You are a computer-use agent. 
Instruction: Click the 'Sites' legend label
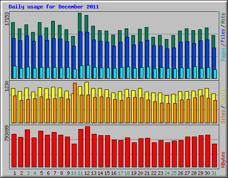[223, 117]
